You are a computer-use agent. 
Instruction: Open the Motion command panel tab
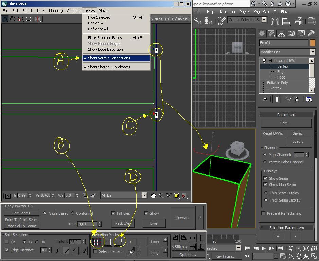coord(291,33)
